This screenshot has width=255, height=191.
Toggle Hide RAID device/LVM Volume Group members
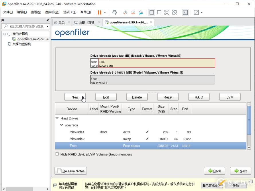pyautogui.click(x=57, y=154)
